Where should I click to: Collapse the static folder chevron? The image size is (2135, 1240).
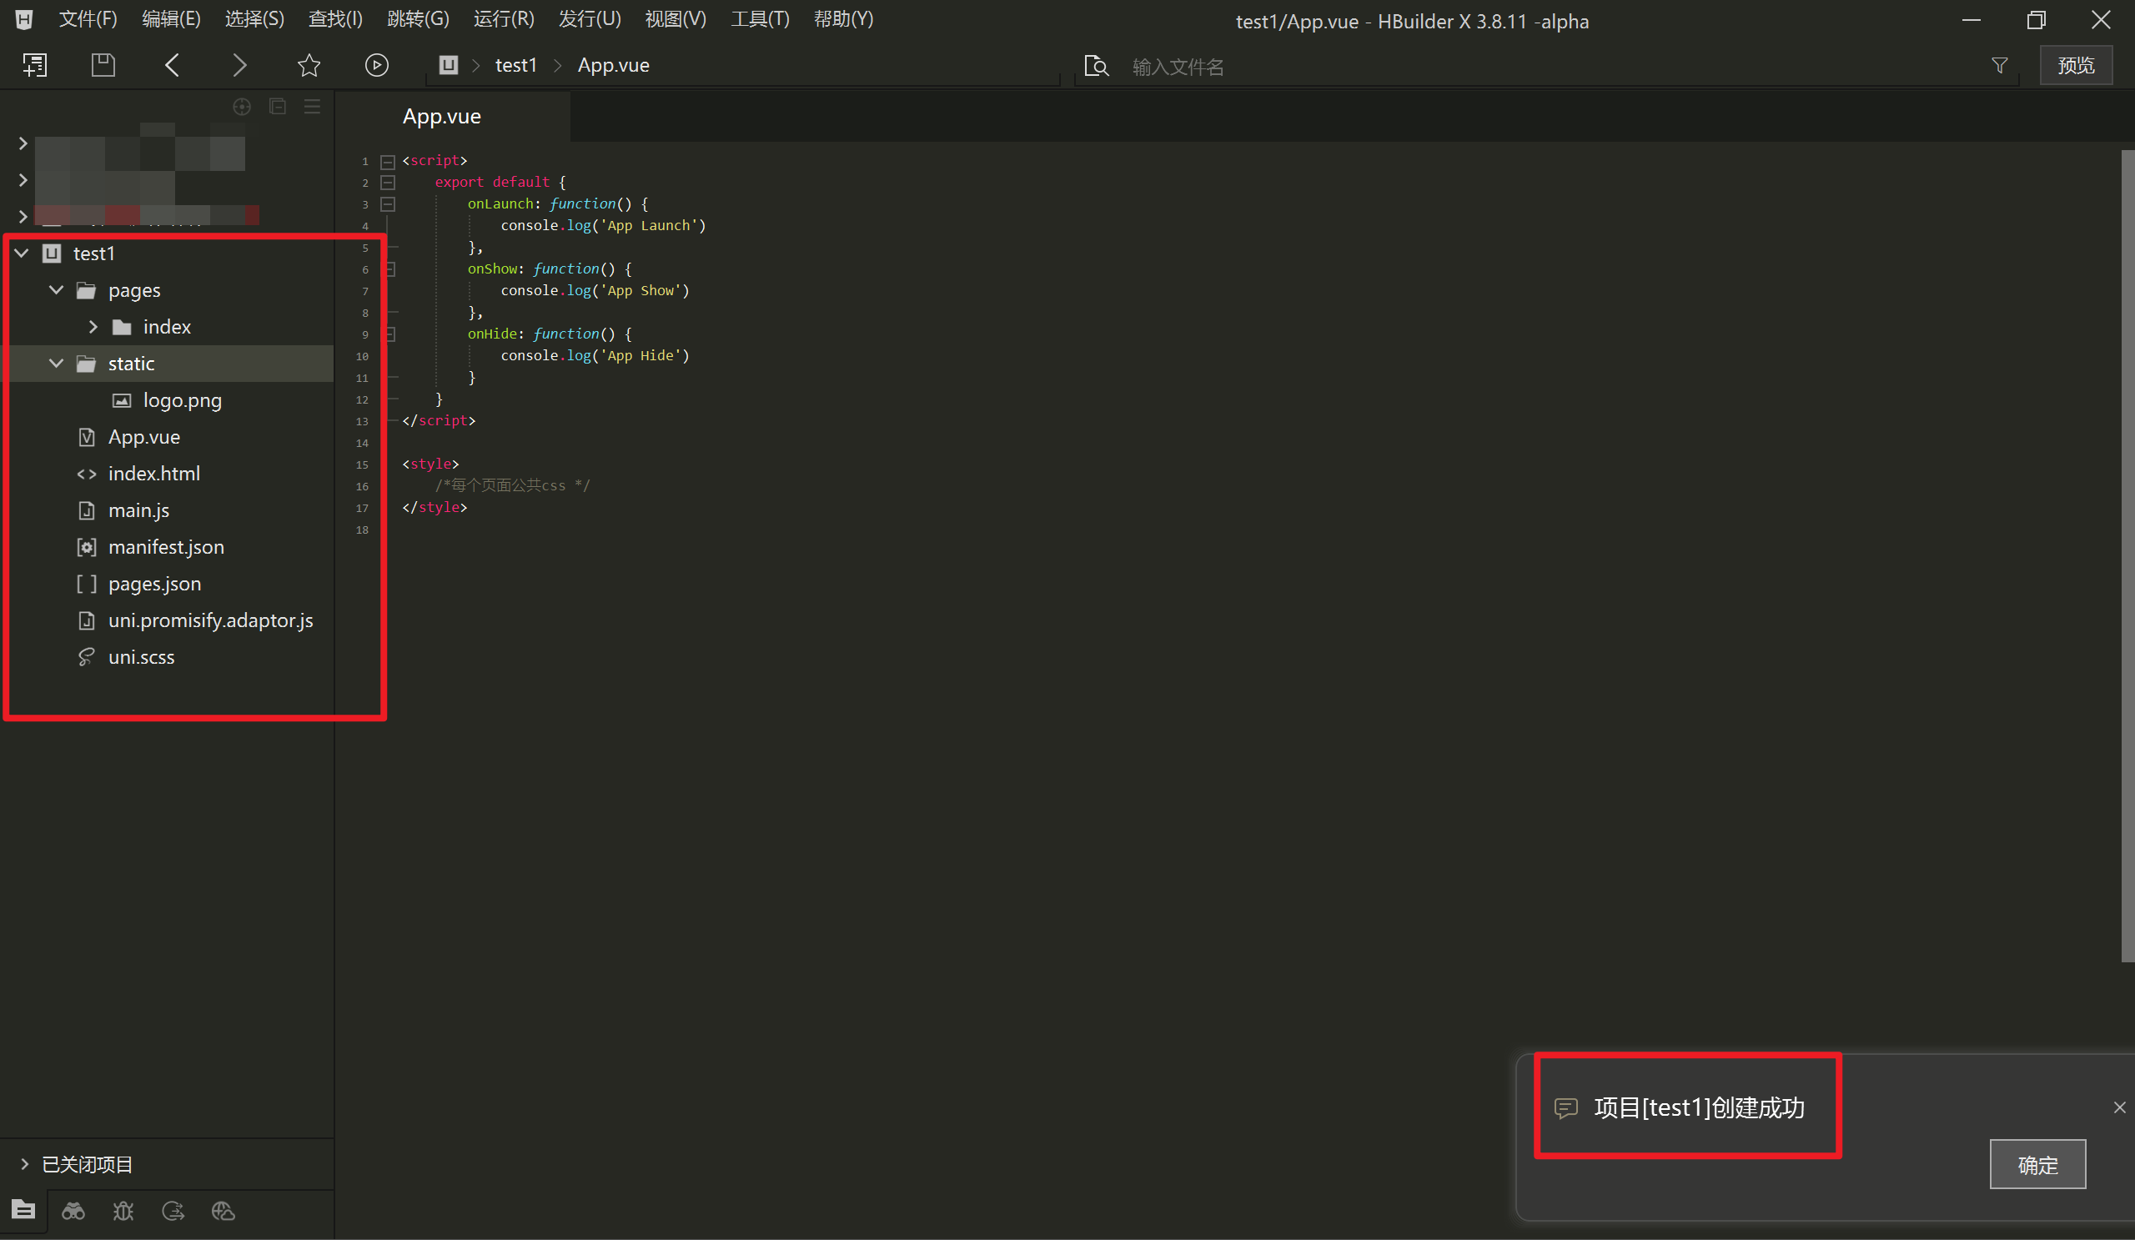click(x=57, y=364)
